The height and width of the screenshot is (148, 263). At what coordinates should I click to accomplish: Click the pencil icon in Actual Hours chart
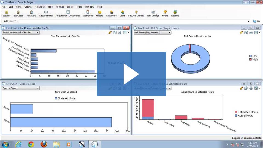click(241, 88)
